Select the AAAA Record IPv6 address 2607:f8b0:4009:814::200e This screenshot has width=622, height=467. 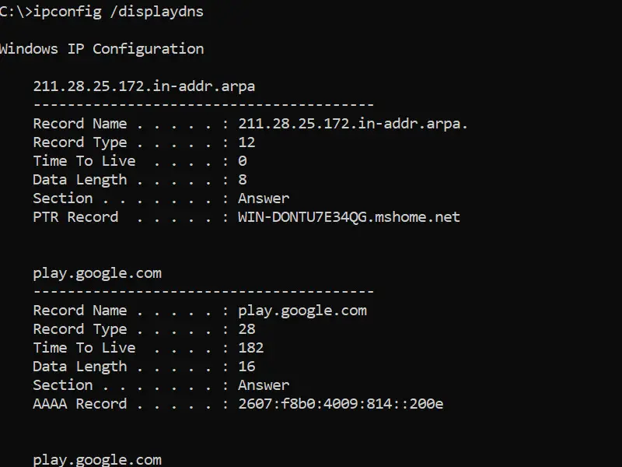click(x=341, y=403)
